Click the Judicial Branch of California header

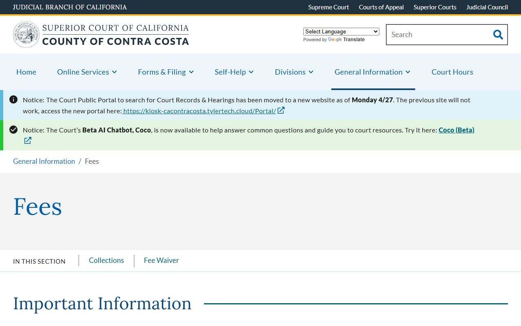(x=70, y=7)
